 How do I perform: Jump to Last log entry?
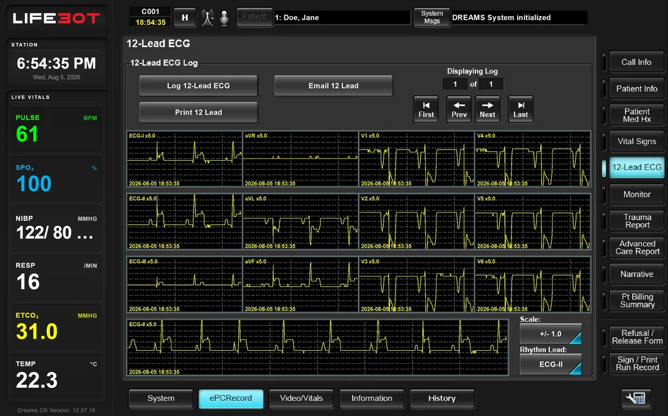pos(520,110)
